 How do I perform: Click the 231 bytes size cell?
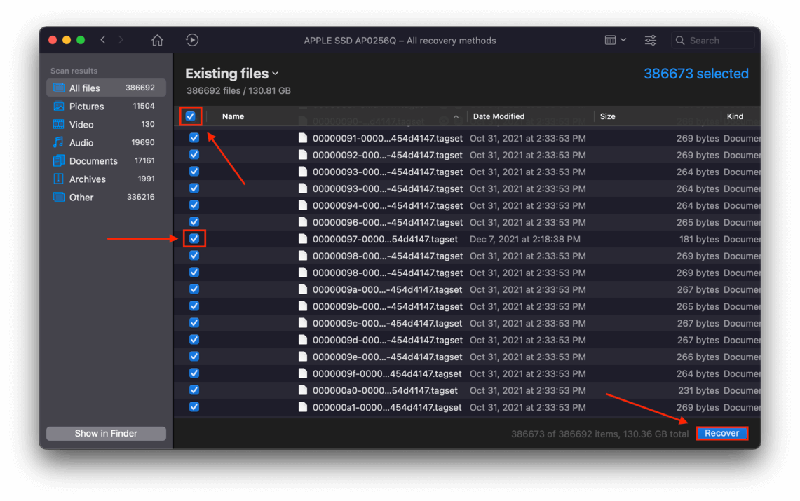[x=698, y=390]
